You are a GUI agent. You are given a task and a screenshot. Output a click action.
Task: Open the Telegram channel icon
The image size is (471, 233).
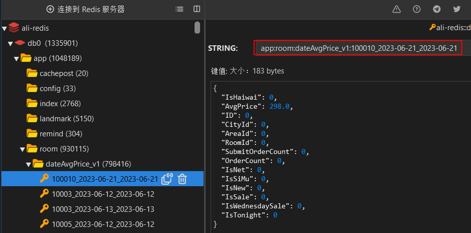coord(437,9)
